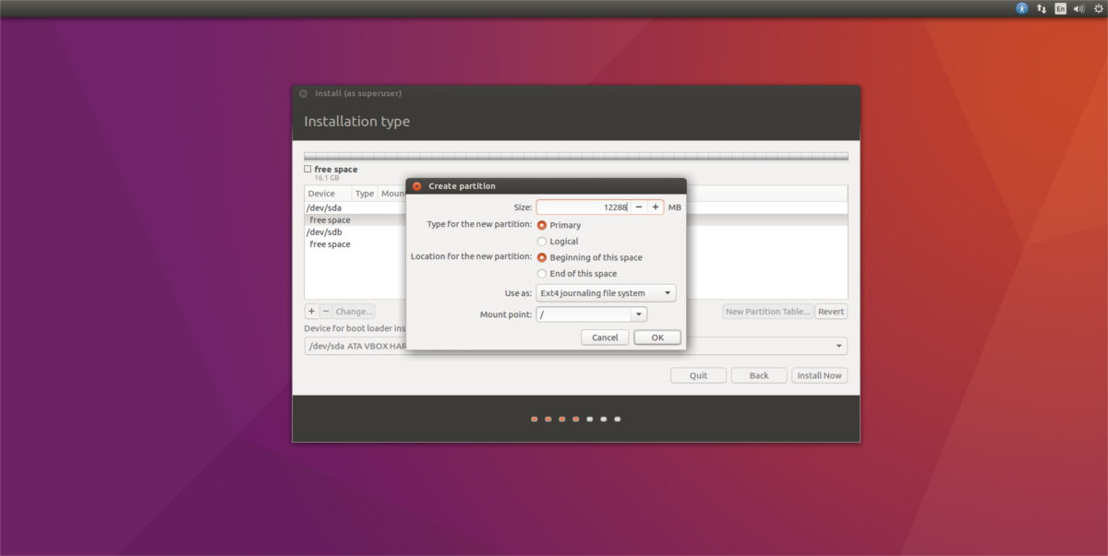Confirm the partition with OK
The height and width of the screenshot is (556, 1108).
click(x=657, y=337)
